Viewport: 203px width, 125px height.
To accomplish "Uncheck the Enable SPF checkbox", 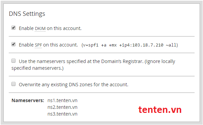I will point(13,44).
